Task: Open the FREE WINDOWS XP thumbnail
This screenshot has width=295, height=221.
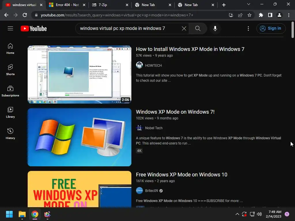Action: coord(80,189)
